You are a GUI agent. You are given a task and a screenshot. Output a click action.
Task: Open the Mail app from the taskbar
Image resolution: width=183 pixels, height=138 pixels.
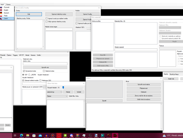click(x=40, y=135)
